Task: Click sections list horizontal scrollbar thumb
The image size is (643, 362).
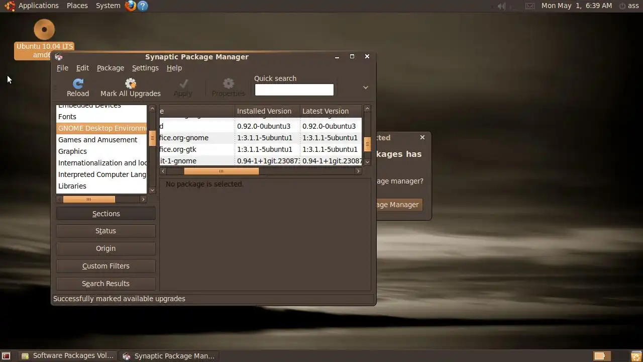Action: (89, 200)
